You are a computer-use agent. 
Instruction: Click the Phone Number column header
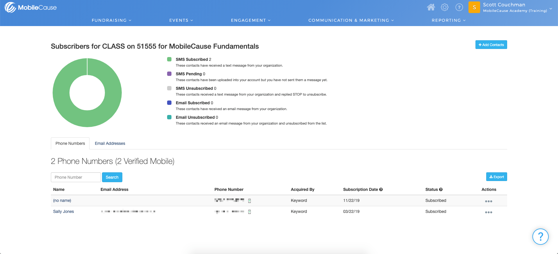(x=229, y=189)
